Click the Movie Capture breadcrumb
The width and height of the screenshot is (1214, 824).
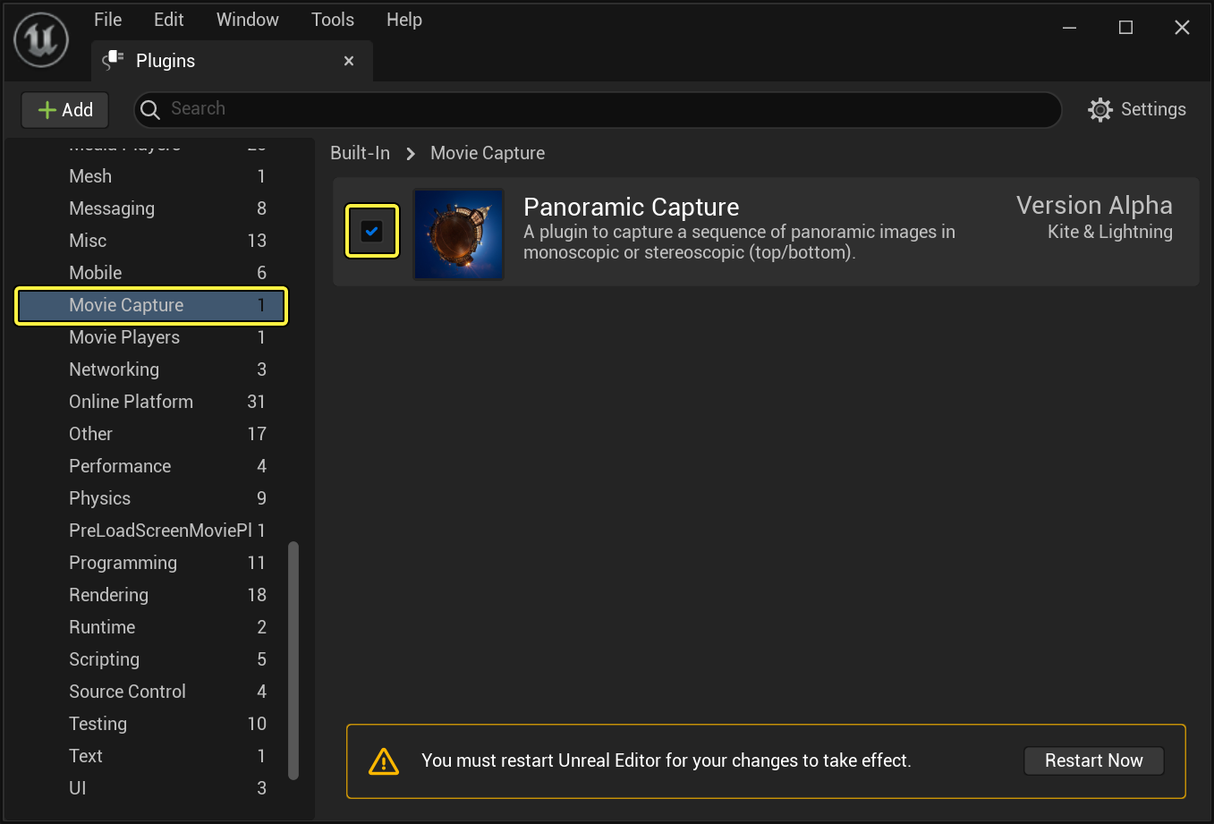point(488,153)
